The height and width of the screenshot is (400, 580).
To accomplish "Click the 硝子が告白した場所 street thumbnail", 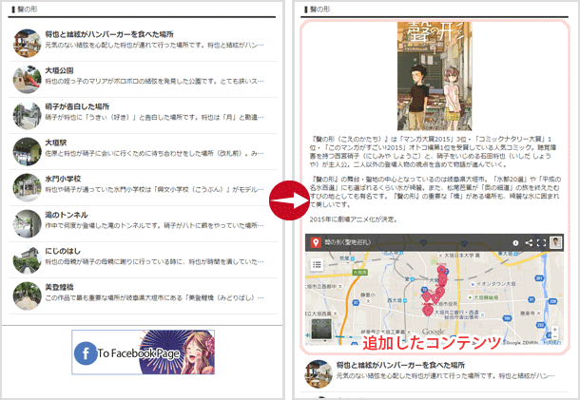I will pyautogui.click(x=27, y=116).
